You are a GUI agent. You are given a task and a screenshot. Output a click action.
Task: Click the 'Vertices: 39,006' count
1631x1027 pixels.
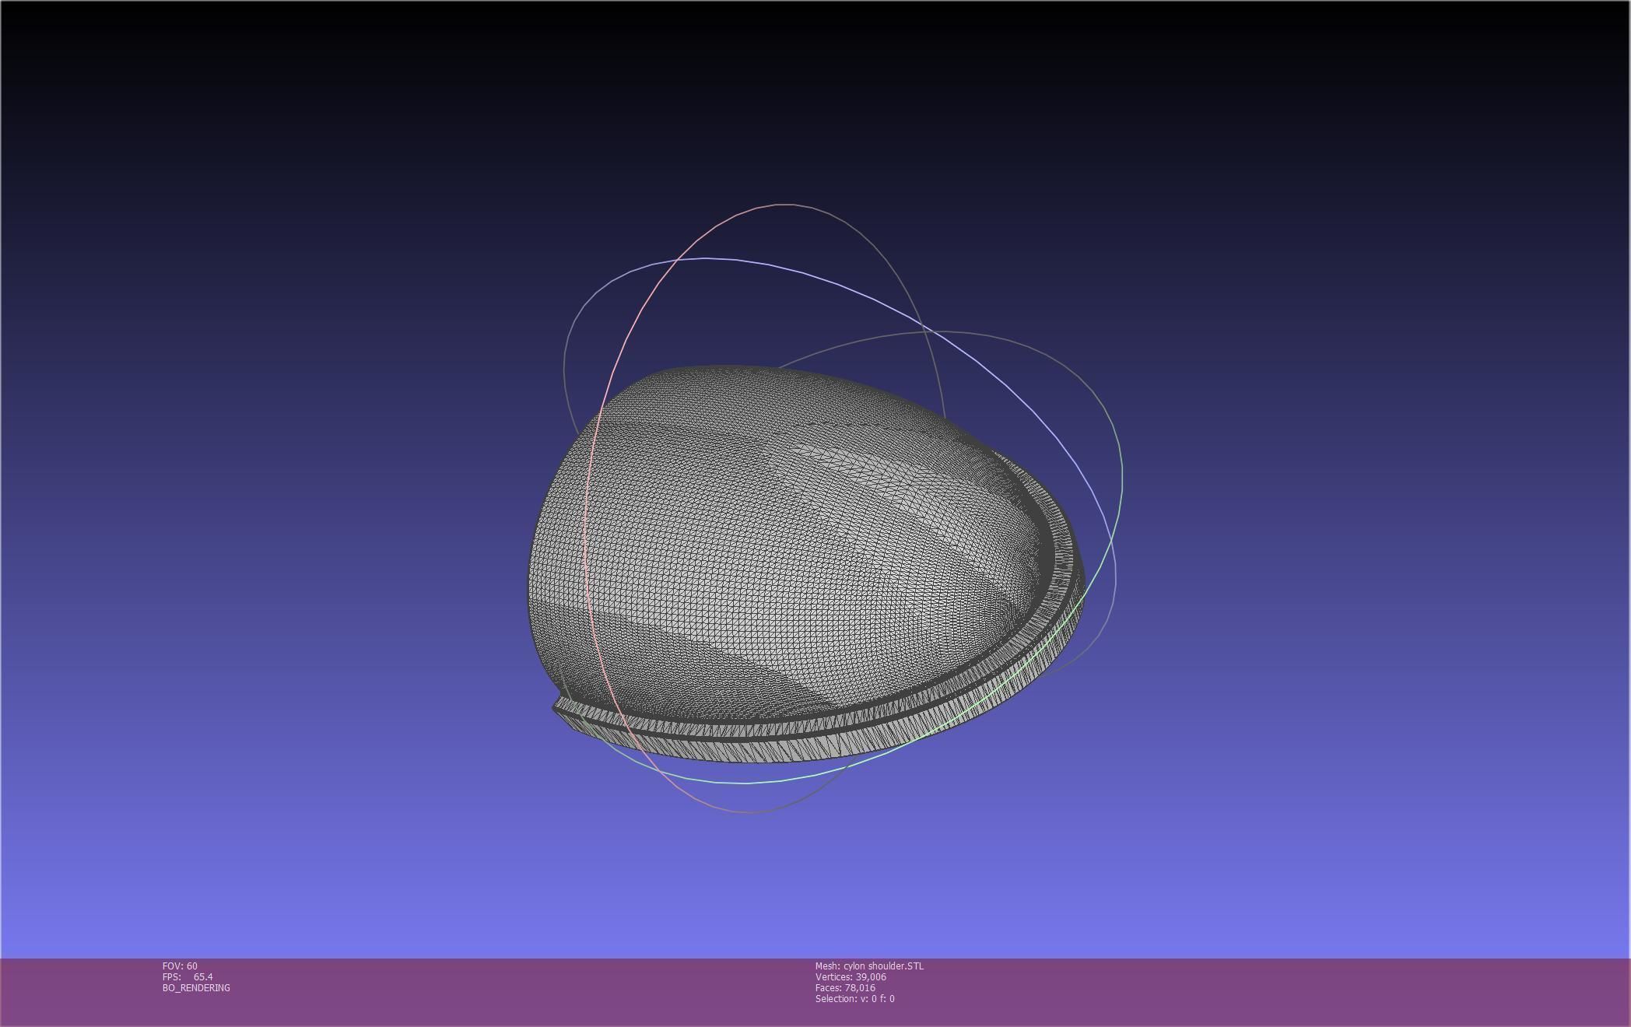pos(851,977)
